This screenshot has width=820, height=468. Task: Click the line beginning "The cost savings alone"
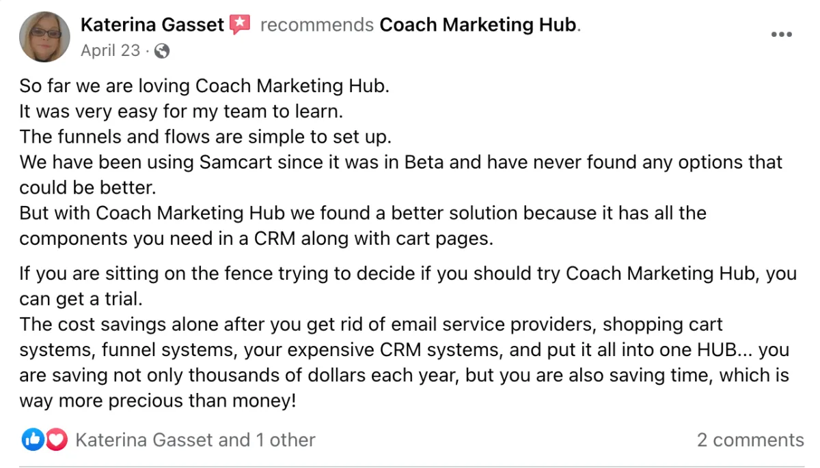[370, 325]
